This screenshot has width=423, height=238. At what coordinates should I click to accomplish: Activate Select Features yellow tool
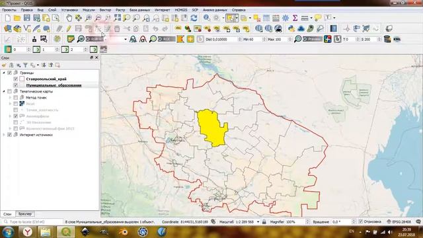pyautogui.click(x=230, y=18)
